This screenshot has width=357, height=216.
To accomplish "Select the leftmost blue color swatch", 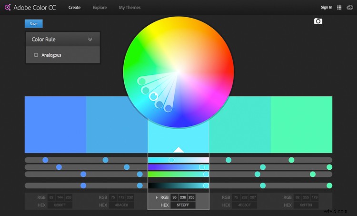I will (55, 124).
